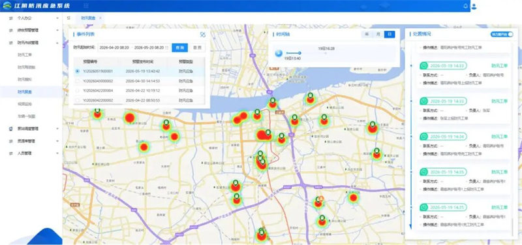The image size is (522, 245).
Task: Close the 防汛复盘 tab
Action: coord(100,18)
